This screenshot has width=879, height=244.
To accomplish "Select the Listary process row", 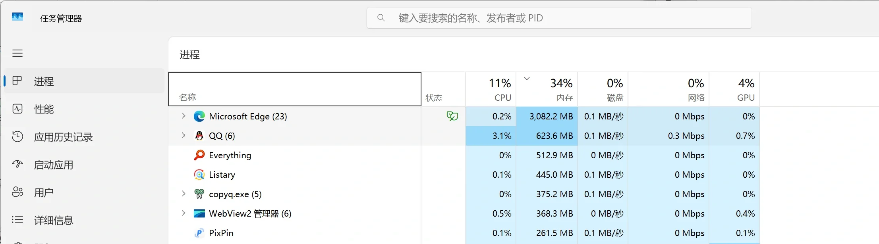I will coord(464,175).
